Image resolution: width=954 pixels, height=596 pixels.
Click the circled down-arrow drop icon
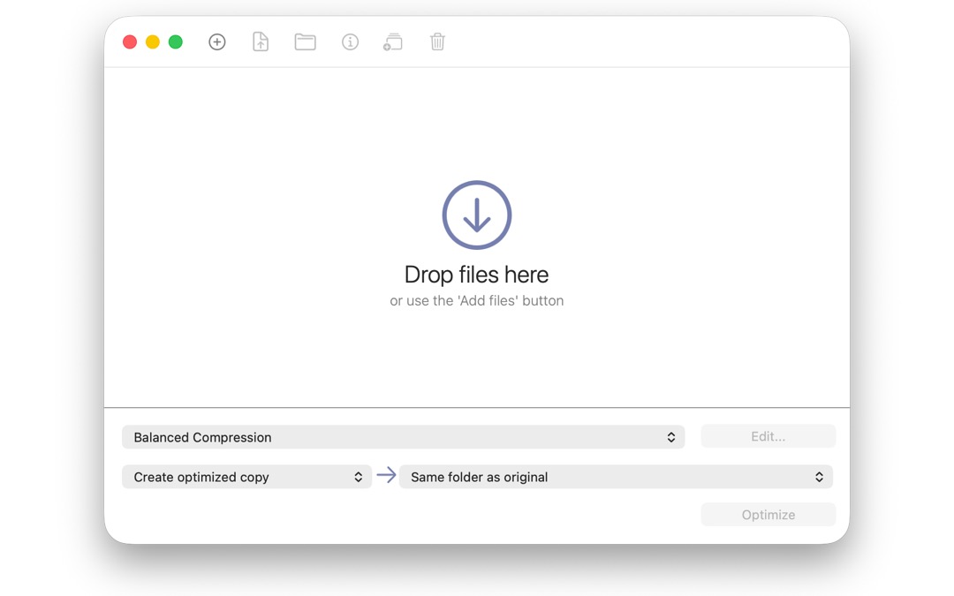(x=477, y=215)
